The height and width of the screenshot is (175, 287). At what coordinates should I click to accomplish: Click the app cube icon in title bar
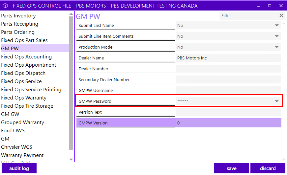coord(5,6)
